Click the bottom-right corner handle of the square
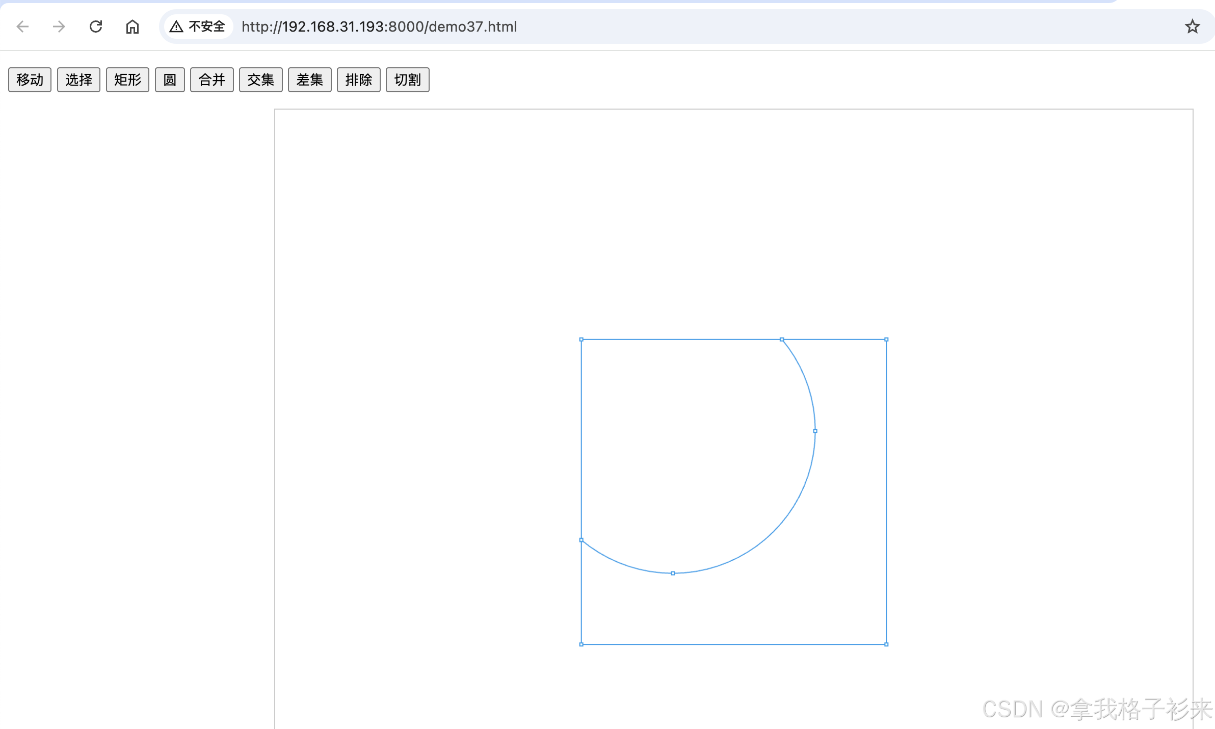The width and height of the screenshot is (1215, 729). (886, 644)
